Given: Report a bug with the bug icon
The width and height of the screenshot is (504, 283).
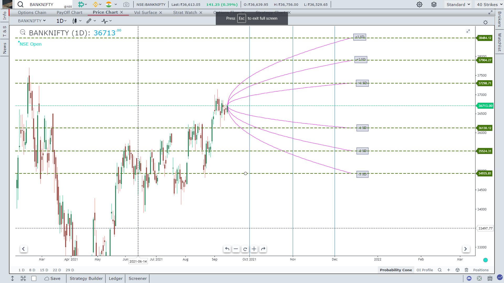Looking at the screenshot, I should pyautogui.click(x=490, y=279).
